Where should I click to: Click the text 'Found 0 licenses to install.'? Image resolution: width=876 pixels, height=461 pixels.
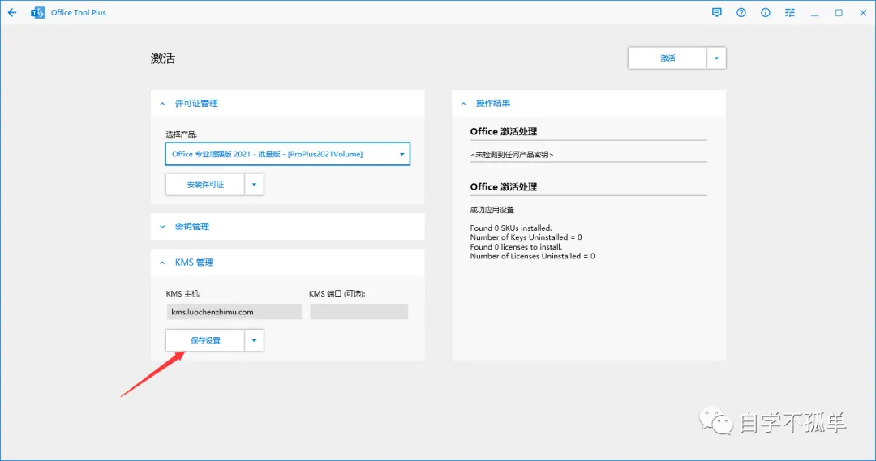(x=516, y=246)
